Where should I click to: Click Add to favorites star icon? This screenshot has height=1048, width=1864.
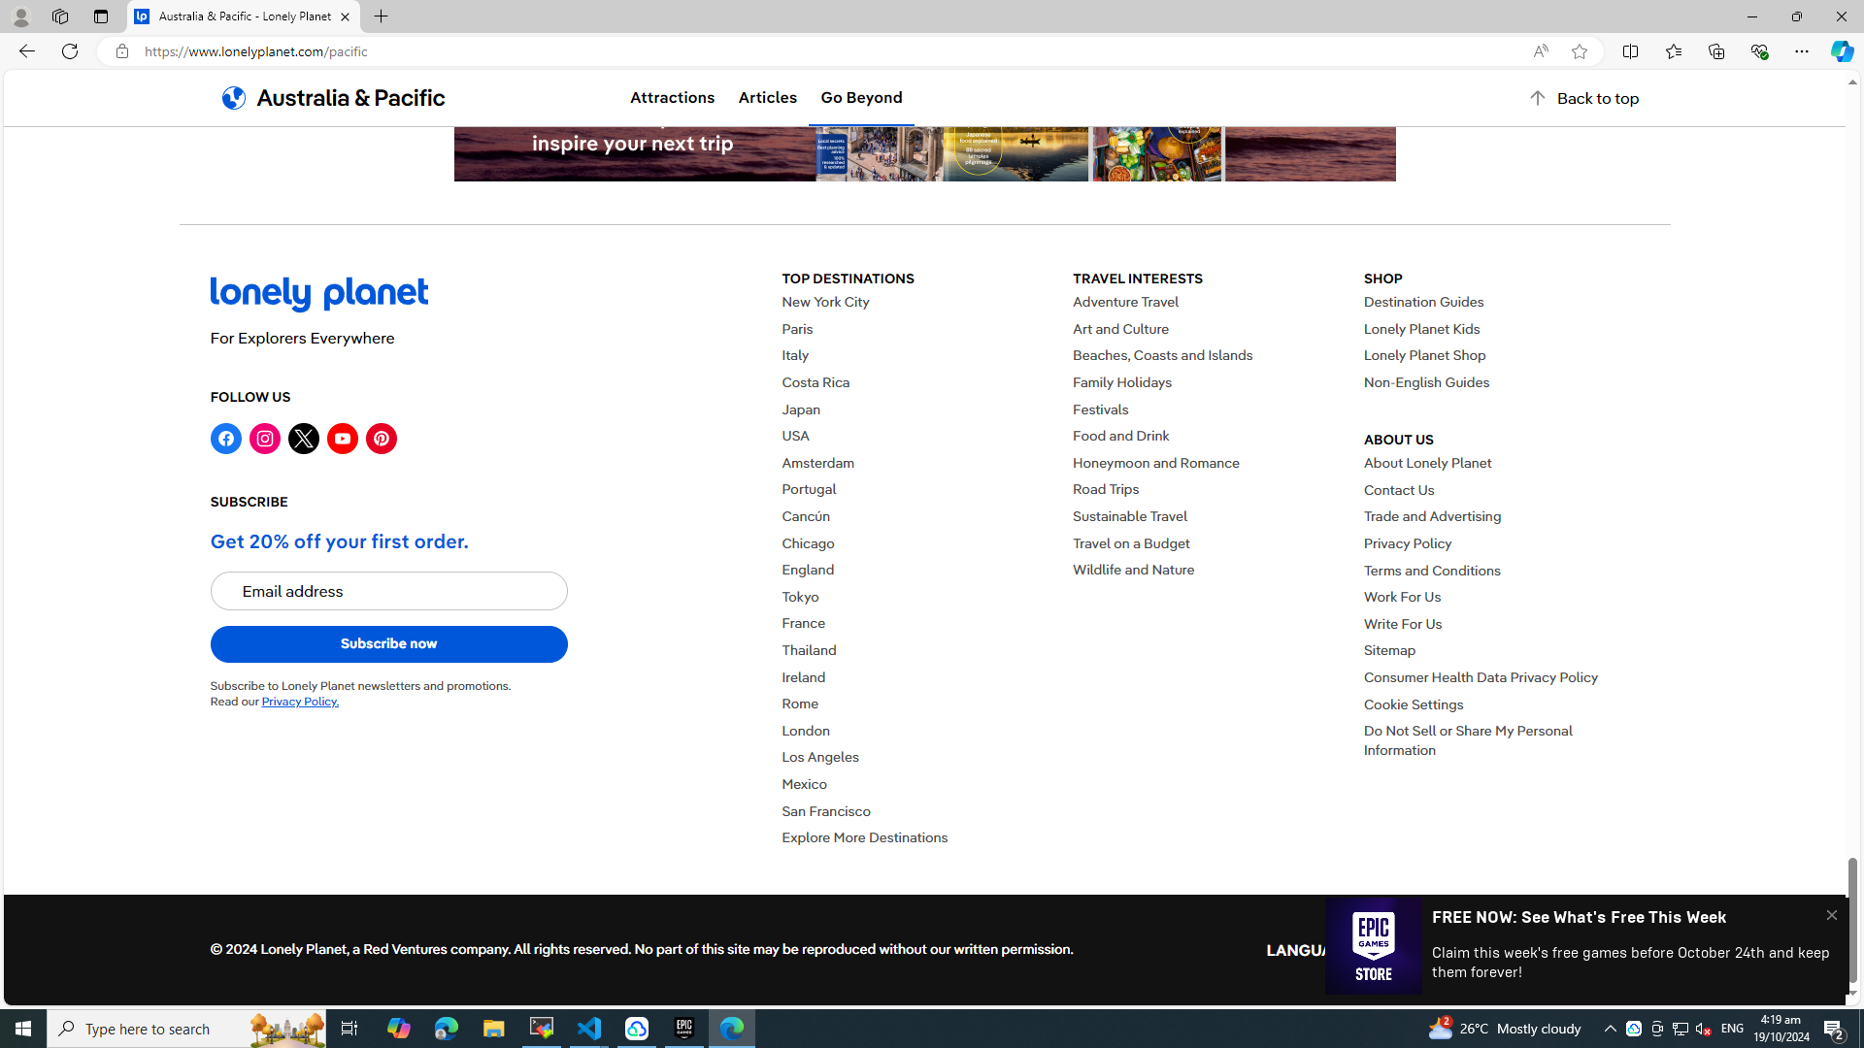pyautogui.click(x=1580, y=51)
